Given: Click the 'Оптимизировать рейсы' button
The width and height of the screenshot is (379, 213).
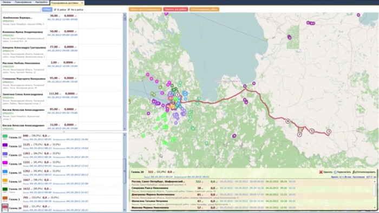Looking at the screenshot, I should click(x=204, y=9).
